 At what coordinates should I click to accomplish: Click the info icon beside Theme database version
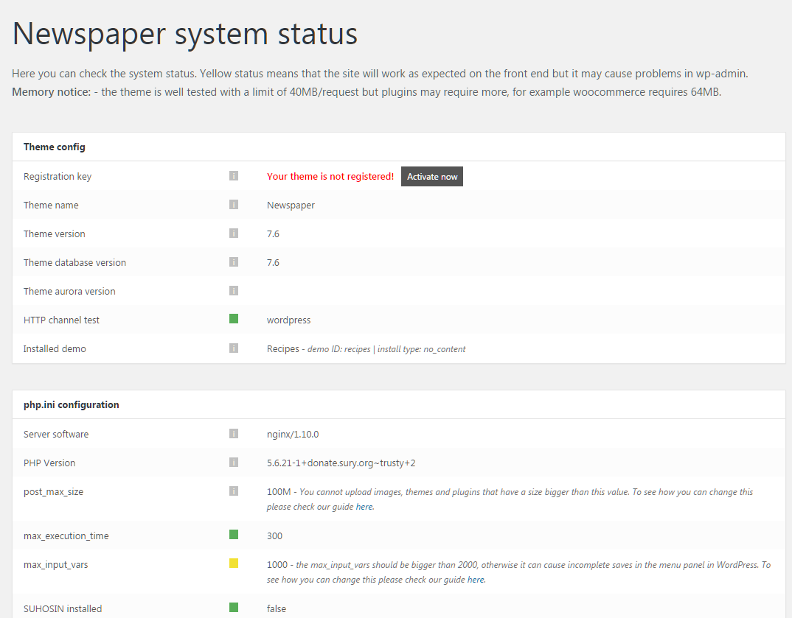(x=233, y=261)
